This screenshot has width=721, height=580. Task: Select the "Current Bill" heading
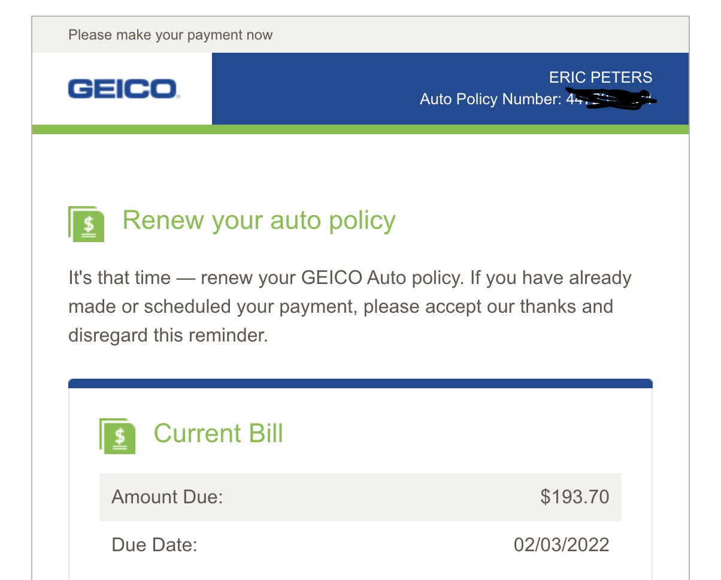(x=218, y=433)
